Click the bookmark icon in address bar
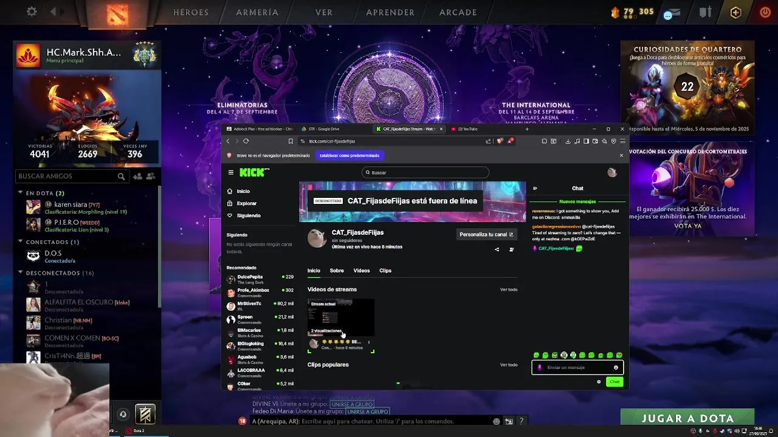The width and height of the screenshot is (778, 437). tap(291, 141)
